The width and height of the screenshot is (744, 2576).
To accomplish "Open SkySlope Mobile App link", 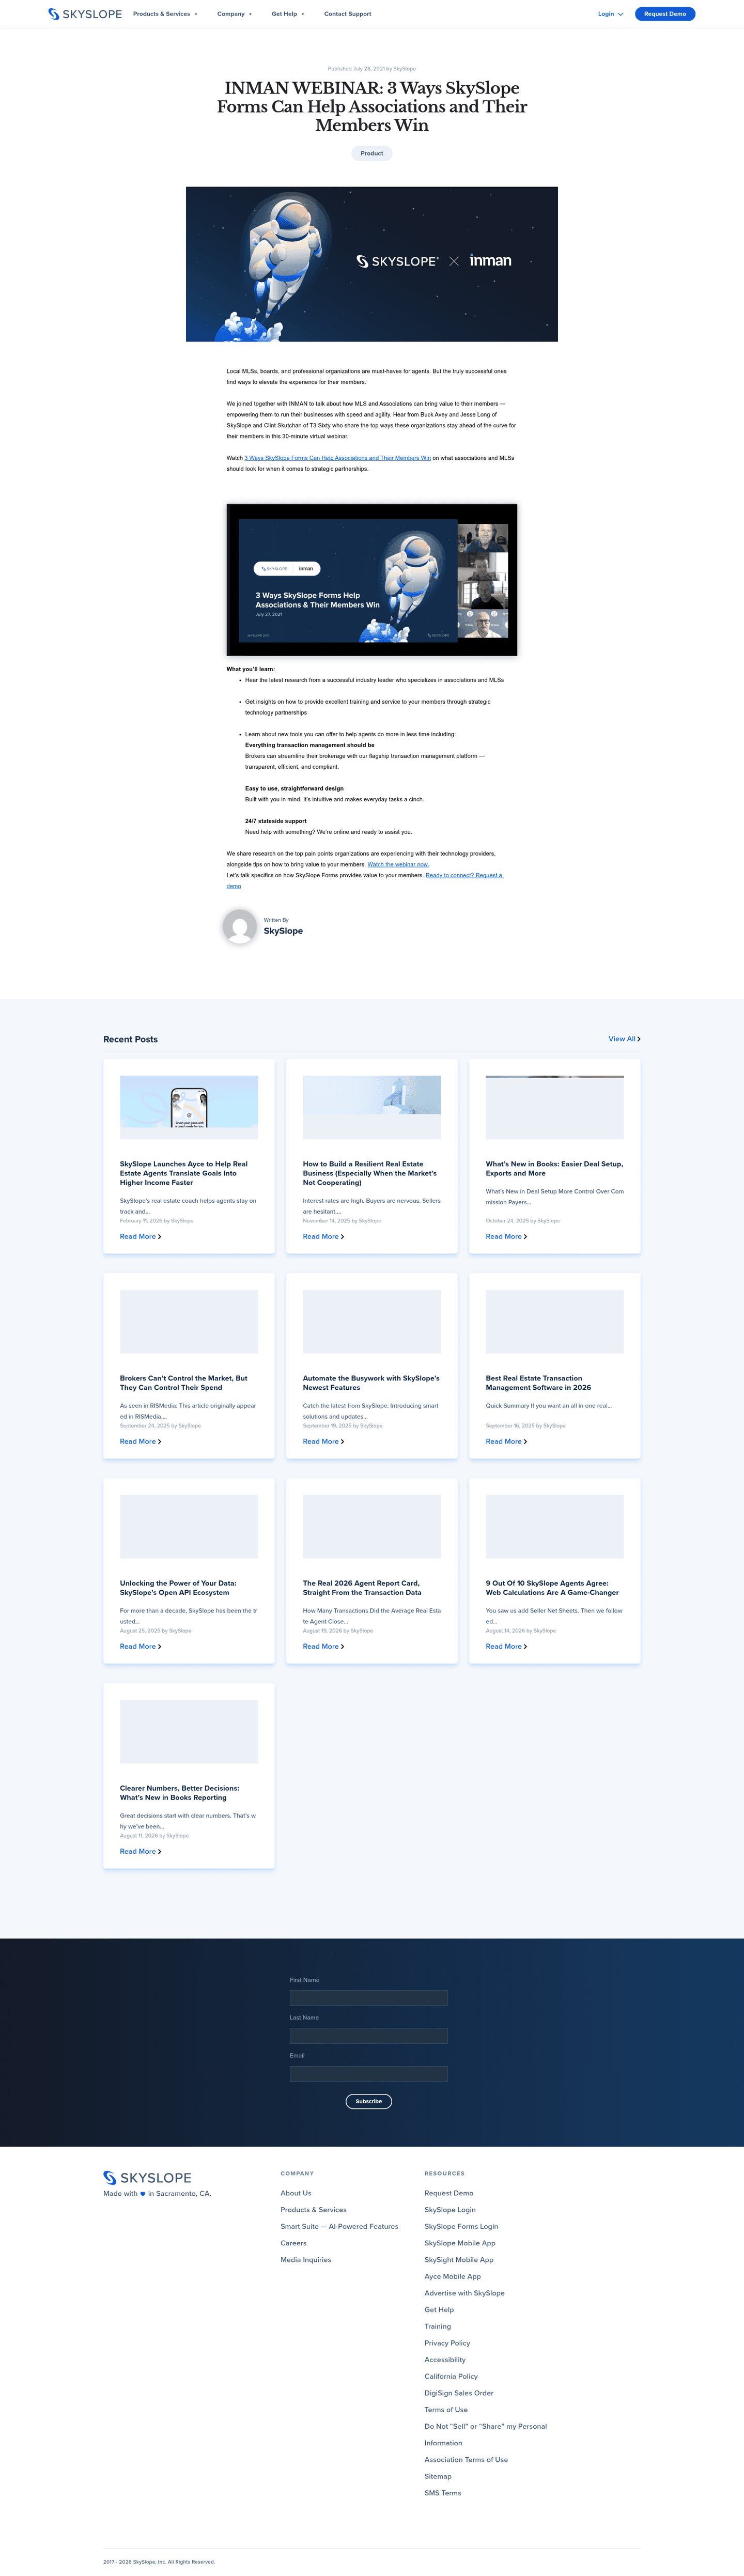I will (460, 2243).
